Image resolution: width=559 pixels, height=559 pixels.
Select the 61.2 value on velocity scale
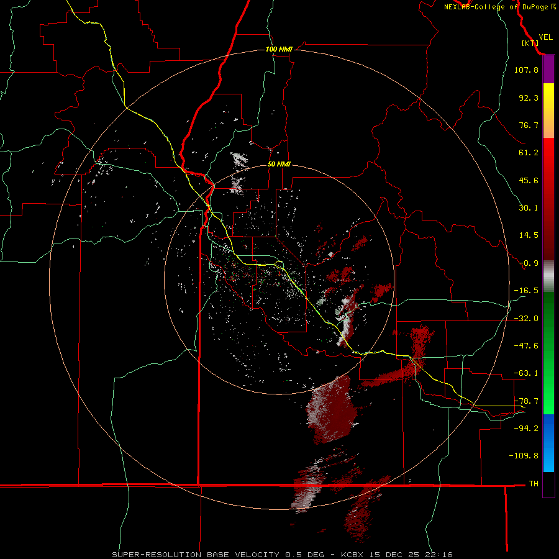point(529,153)
